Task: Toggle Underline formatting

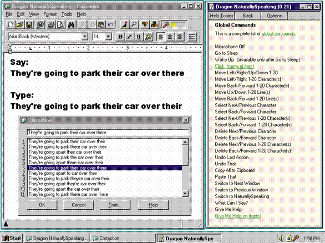Action: (139, 37)
